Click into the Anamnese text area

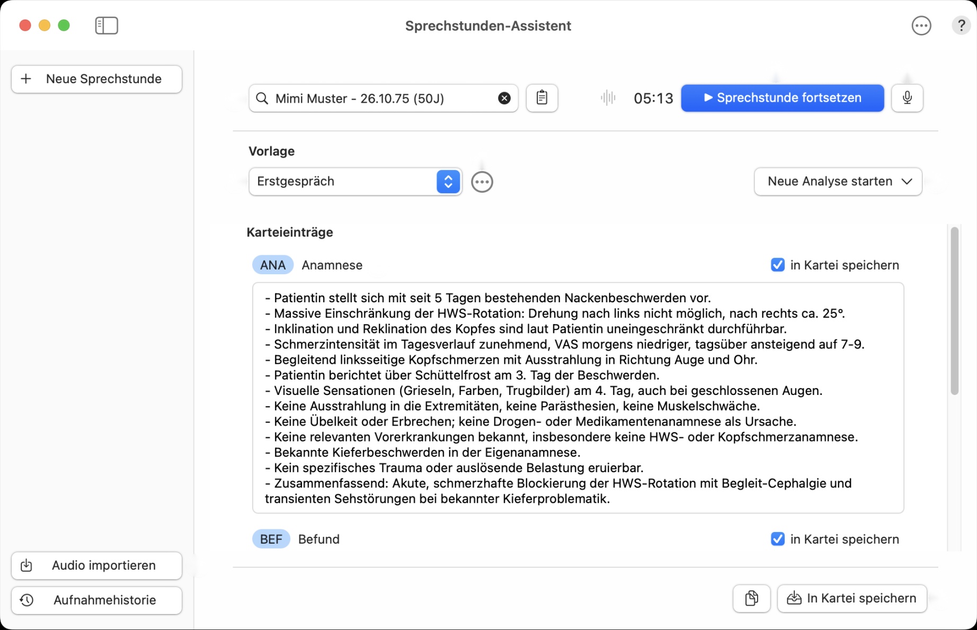578,398
